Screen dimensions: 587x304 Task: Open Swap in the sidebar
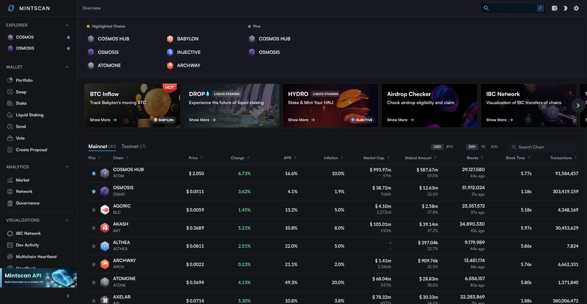click(21, 92)
